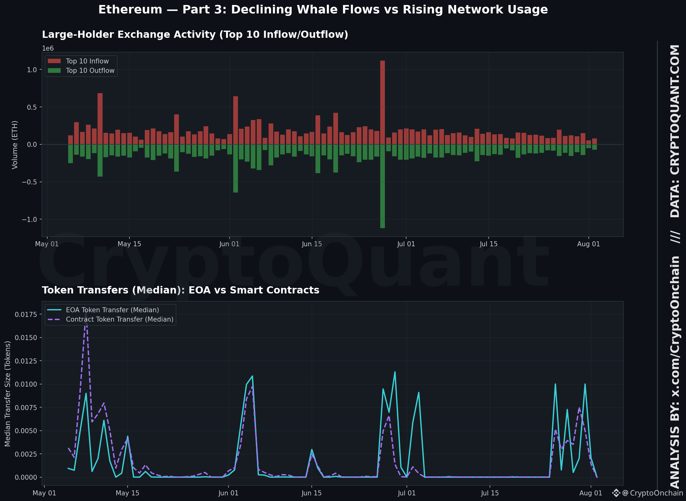Click the "@CryptoOnchain" handle text
Screen dimensions: 686x501
(x=653, y=493)
